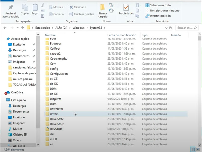Open the easy access dropdown icon
The height and width of the screenshot is (152, 202).
112,10
